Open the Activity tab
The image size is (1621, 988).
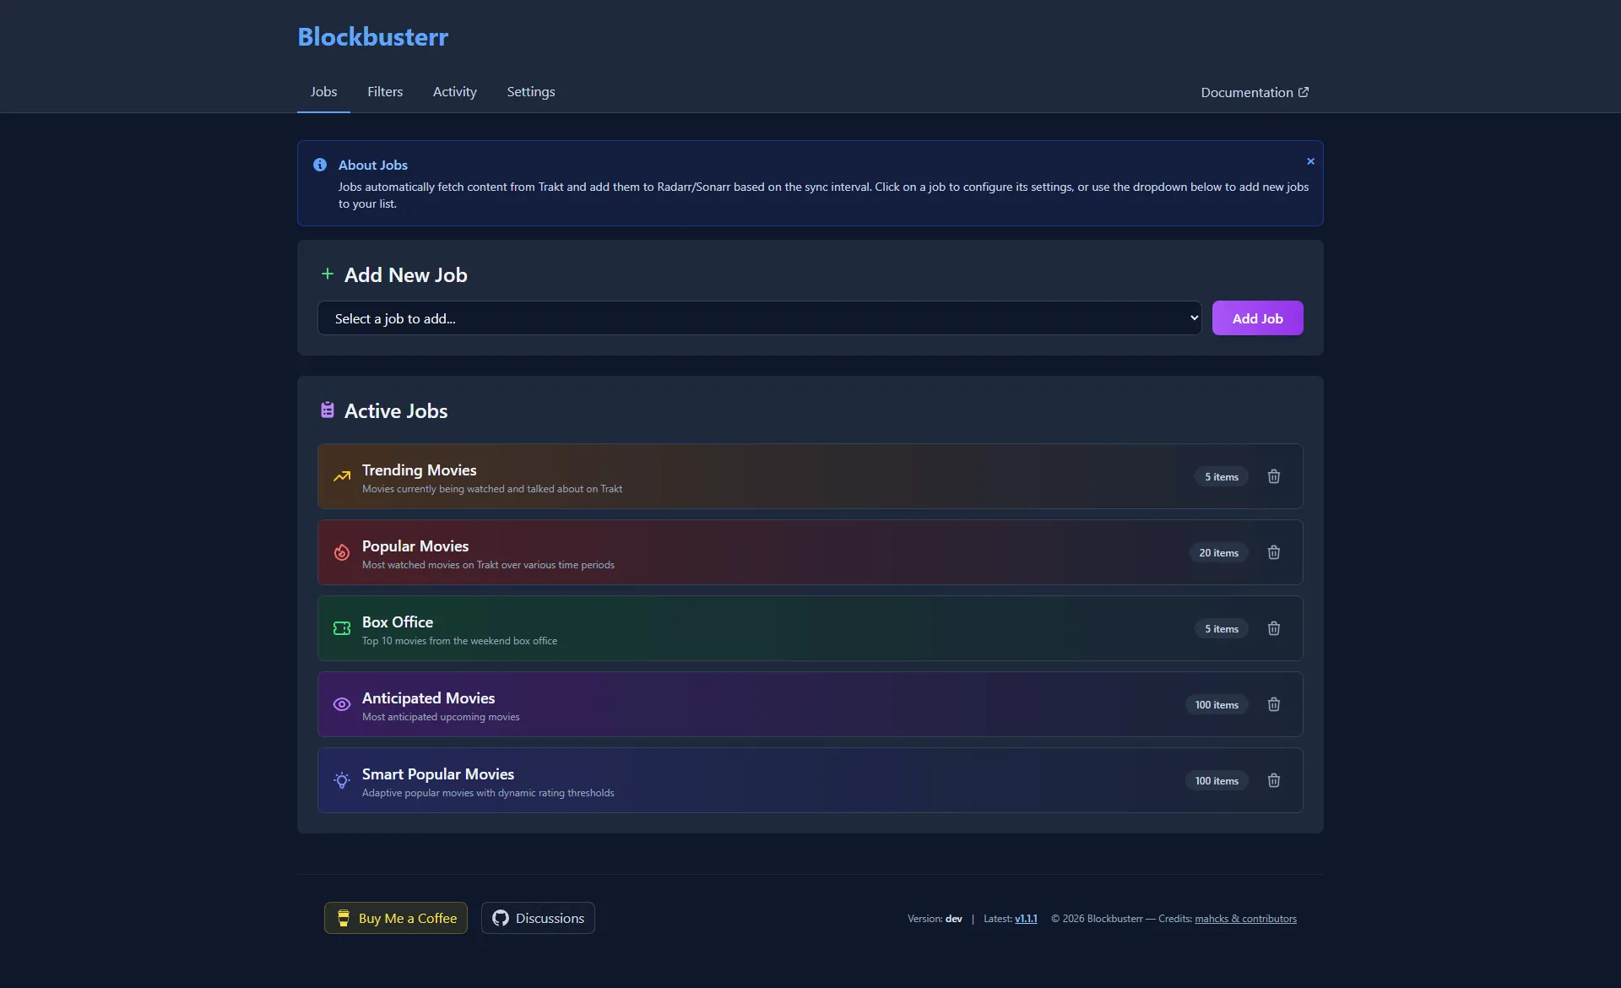tap(454, 92)
